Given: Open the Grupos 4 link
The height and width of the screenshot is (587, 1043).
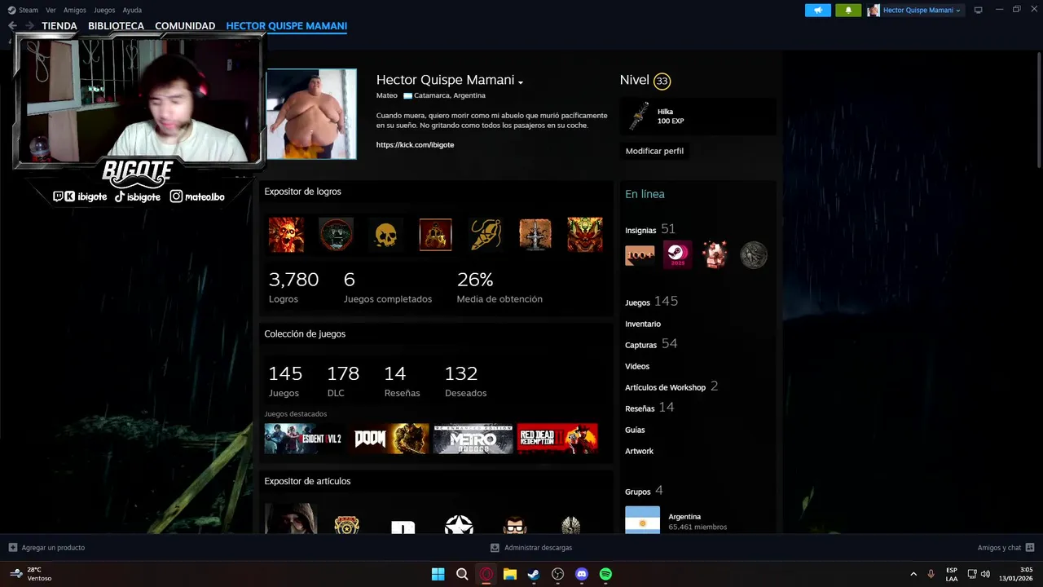Looking at the screenshot, I should [644, 491].
